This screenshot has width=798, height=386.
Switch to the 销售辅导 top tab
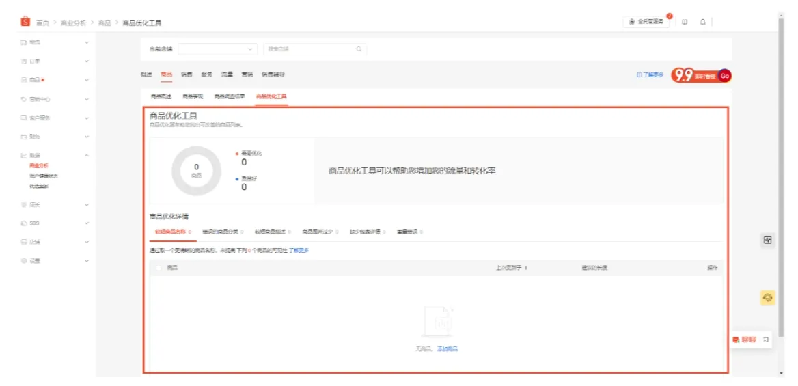click(273, 74)
